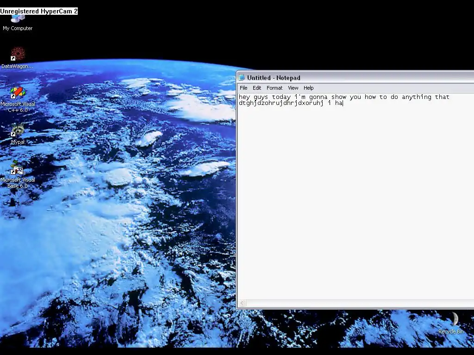Open the Help menu in Notepad
Viewport: 474px width, 355px height.
pos(308,88)
